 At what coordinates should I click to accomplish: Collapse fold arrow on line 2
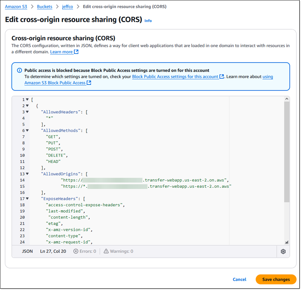point(27,106)
